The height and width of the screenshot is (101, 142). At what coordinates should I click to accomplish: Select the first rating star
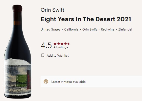pos(55,44)
